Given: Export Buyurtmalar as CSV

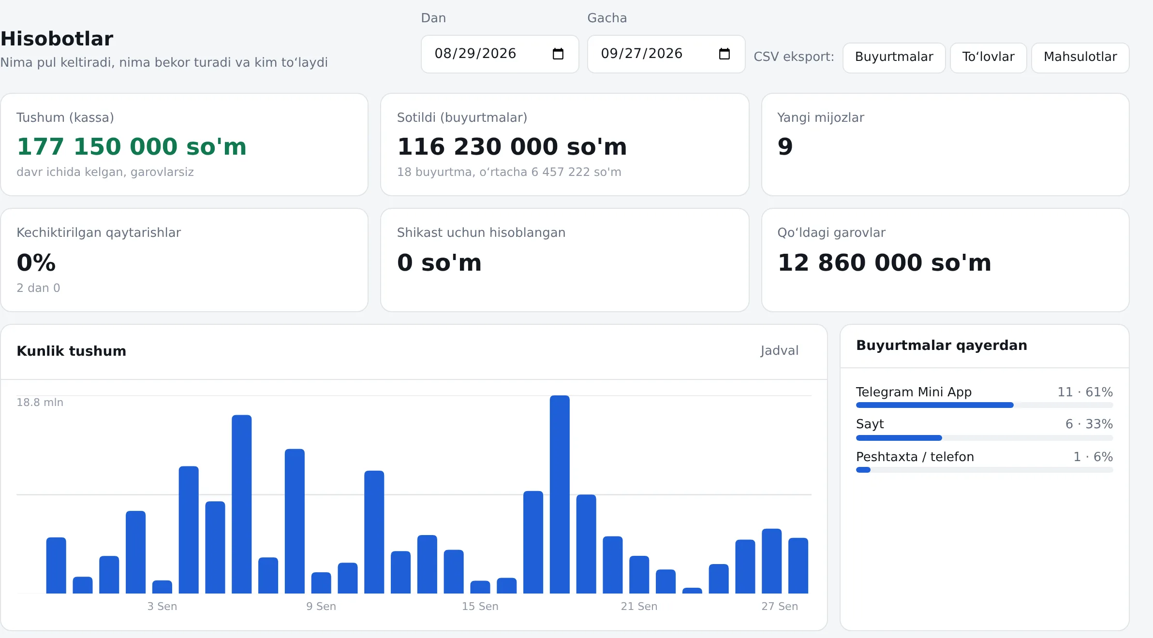Looking at the screenshot, I should [894, 58].
